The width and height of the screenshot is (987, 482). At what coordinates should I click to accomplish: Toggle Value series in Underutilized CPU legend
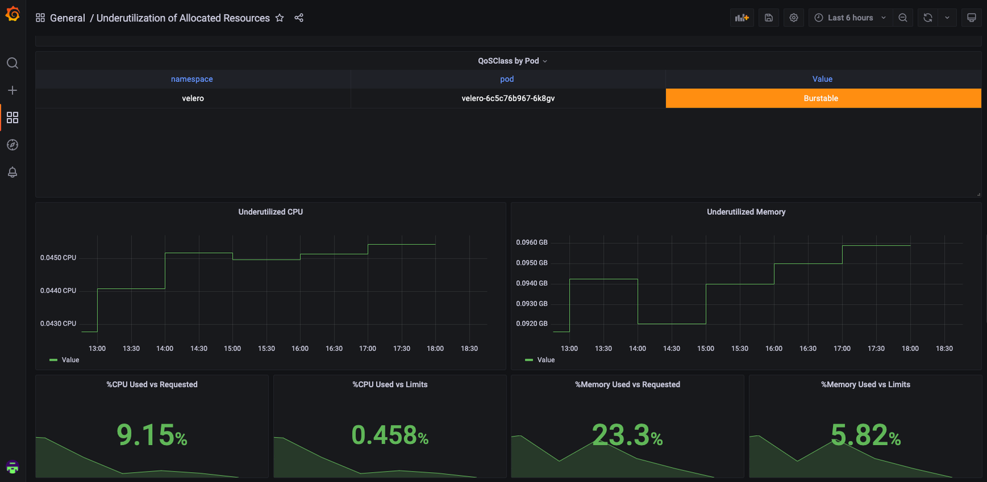click(70, 360)
